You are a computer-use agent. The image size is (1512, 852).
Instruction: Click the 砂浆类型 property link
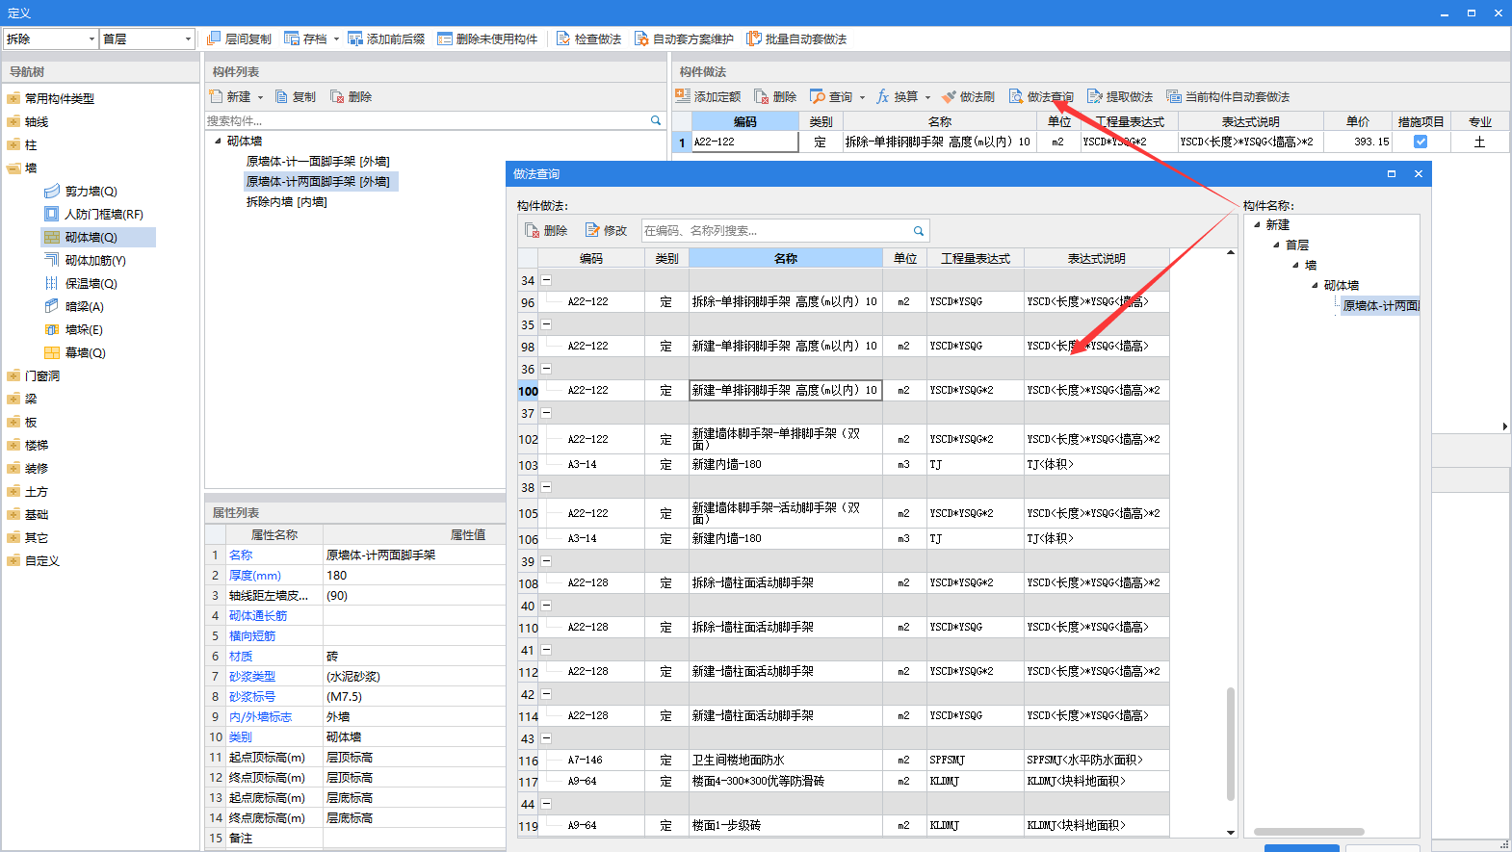click(251, 676)
